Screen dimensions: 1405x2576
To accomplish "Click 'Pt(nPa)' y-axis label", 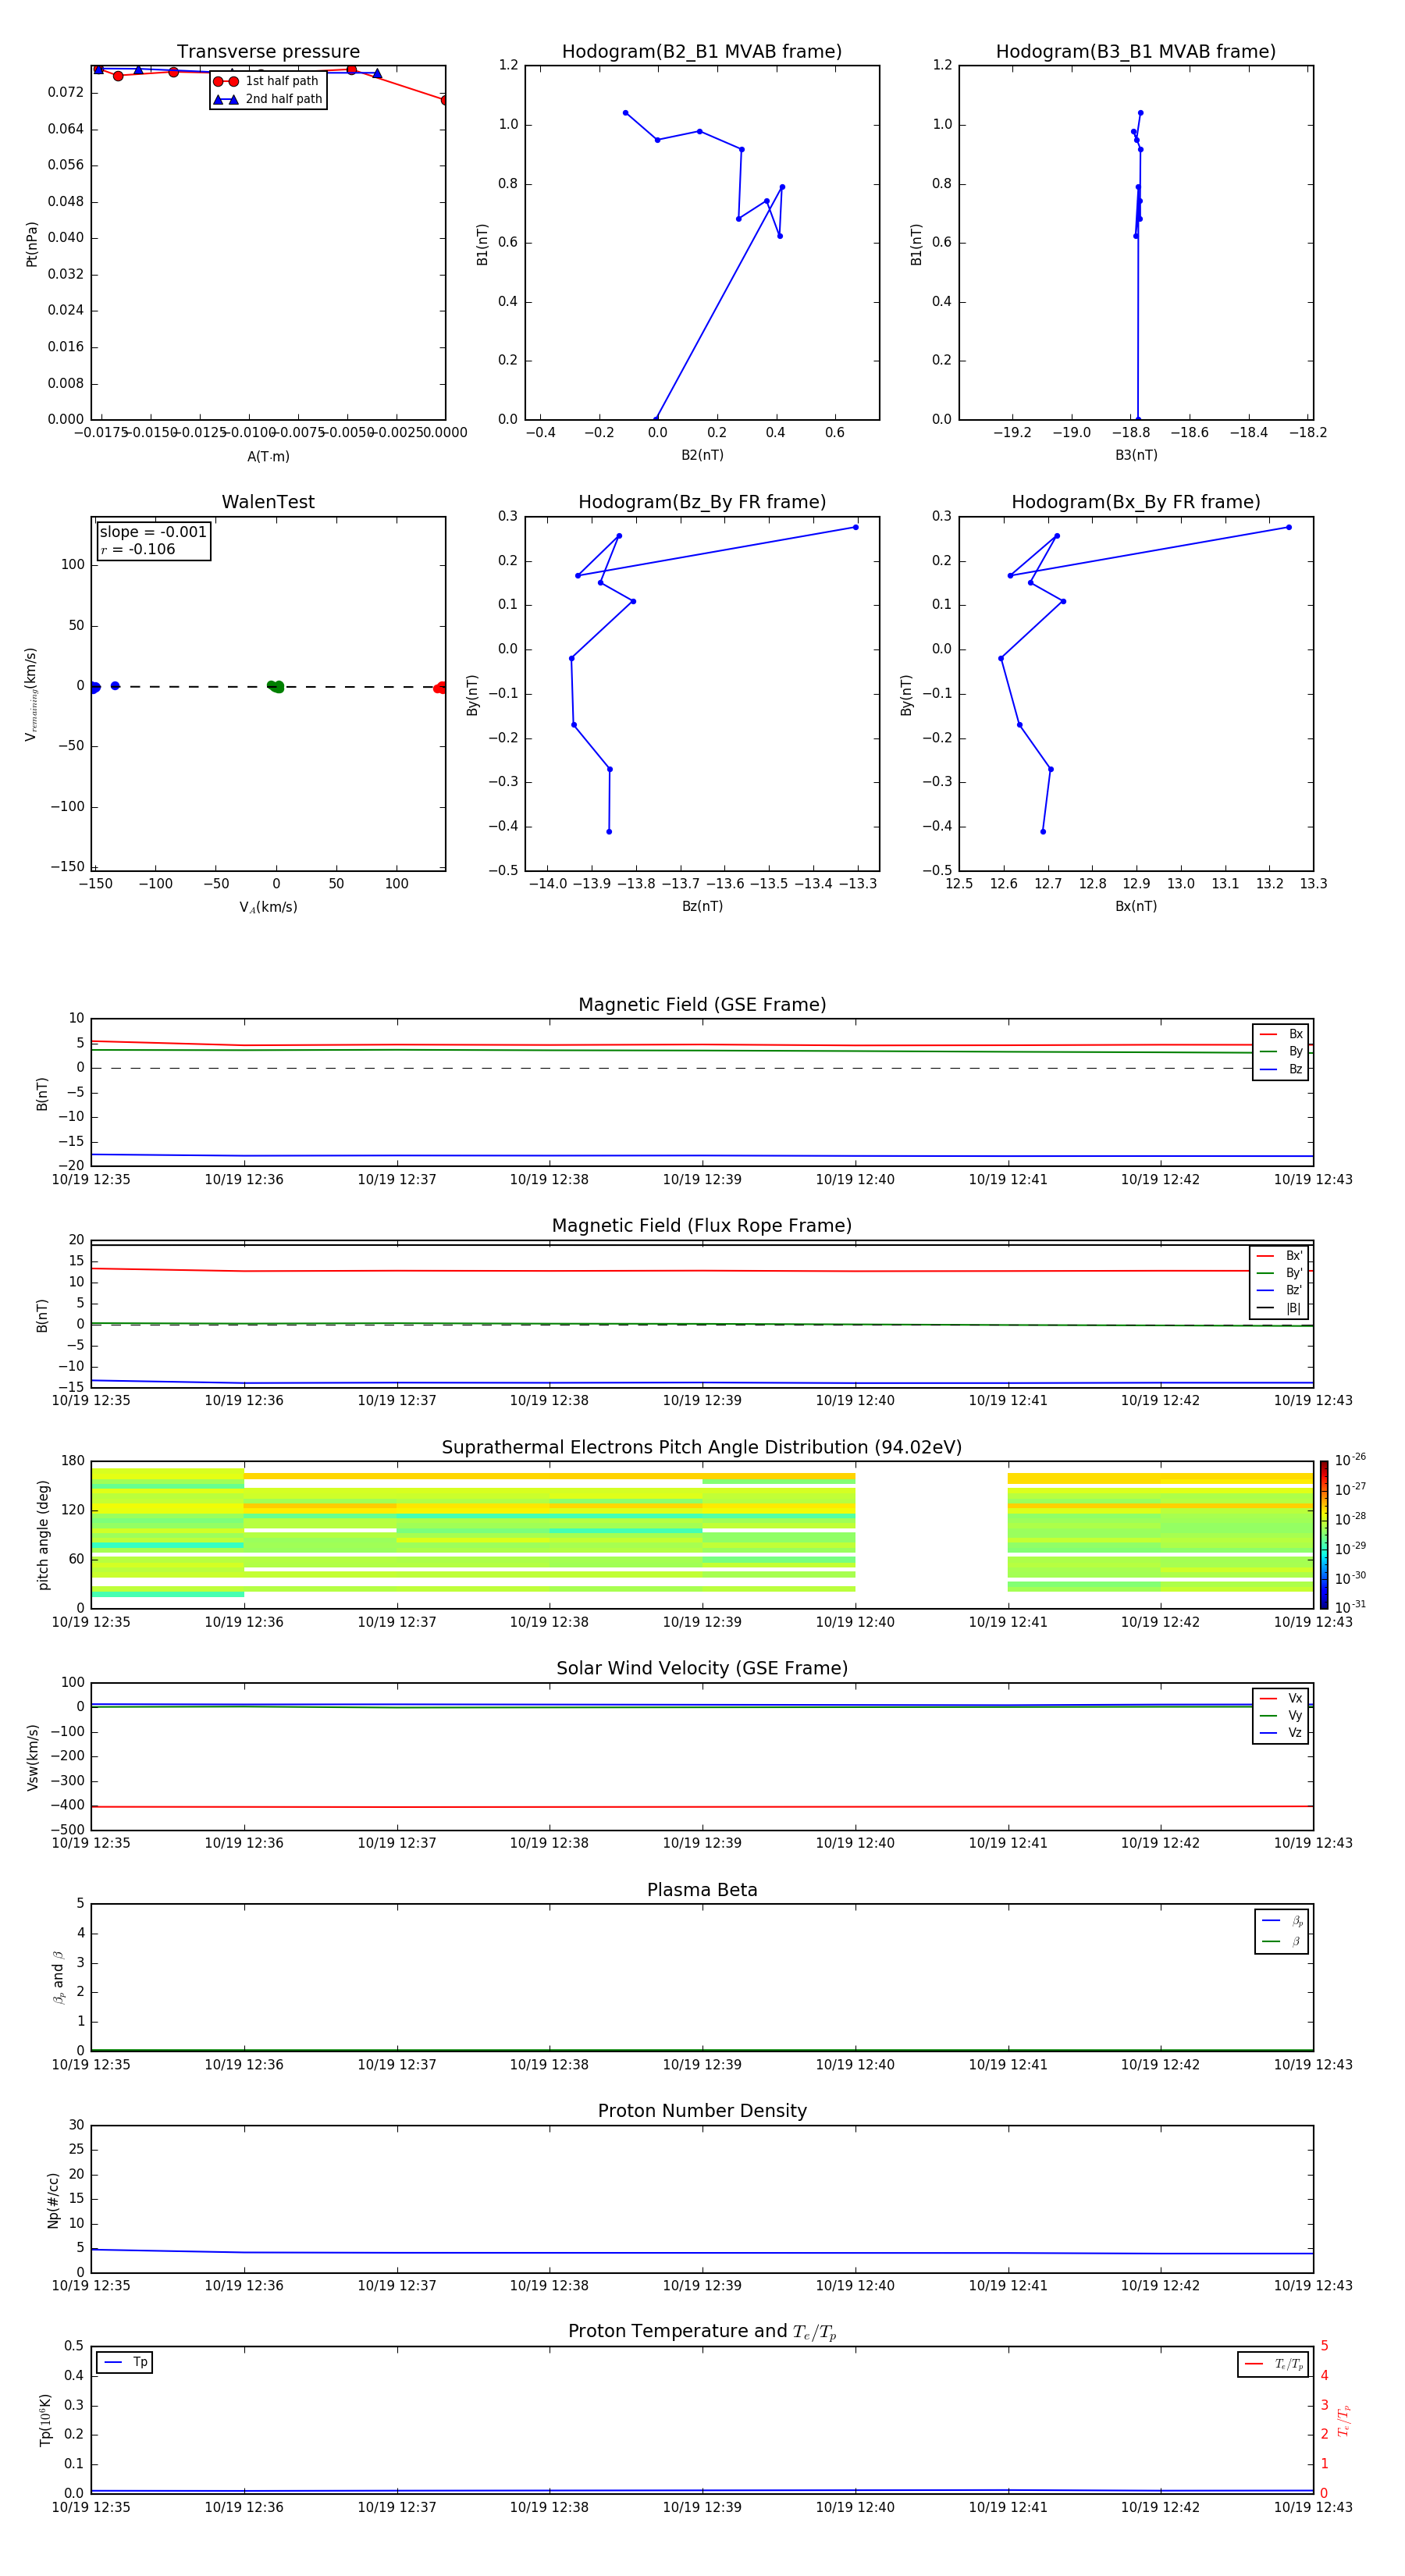I will 32,244.
